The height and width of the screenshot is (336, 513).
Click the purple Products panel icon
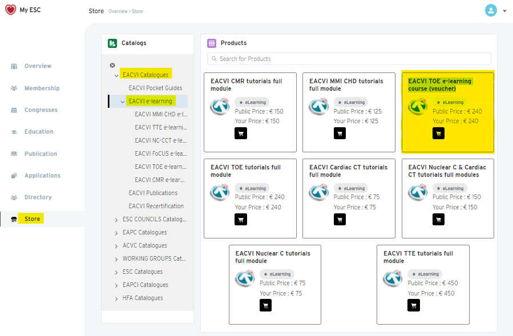tap(212, 43)
